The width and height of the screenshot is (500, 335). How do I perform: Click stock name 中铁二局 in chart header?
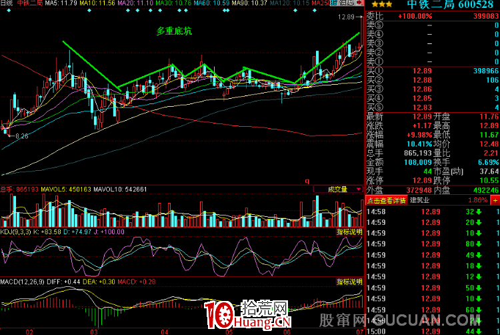point(29,3)
